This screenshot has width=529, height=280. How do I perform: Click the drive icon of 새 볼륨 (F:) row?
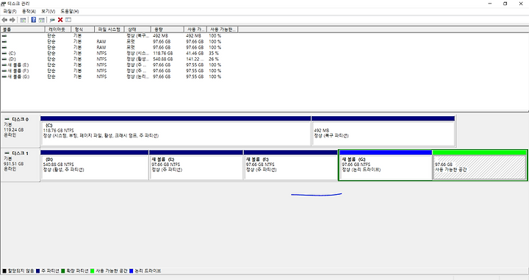(x=4, y=71)
